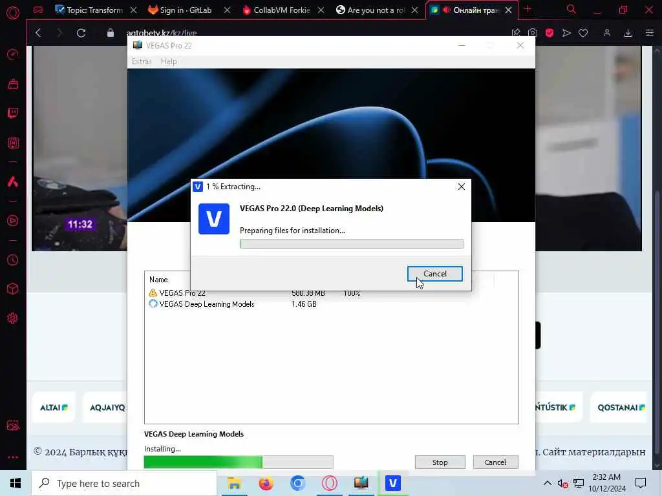This screenshot has width=662, height=496.
Task: Click the VEGAS V icon in taskbar
Action: (x=392, y=483)
